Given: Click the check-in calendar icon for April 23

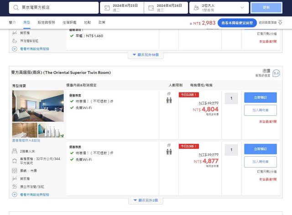Looking at the screenshot, I should pos(107,8).
